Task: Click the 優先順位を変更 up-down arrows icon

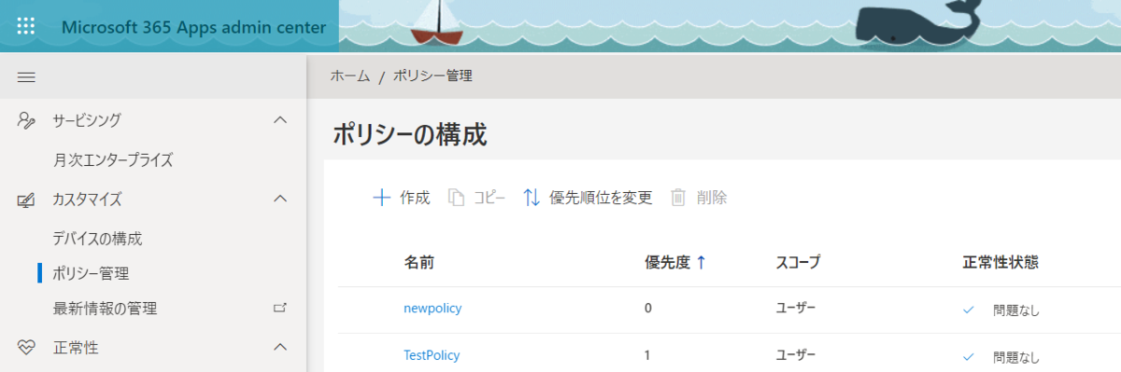Action: pos(532,198)
